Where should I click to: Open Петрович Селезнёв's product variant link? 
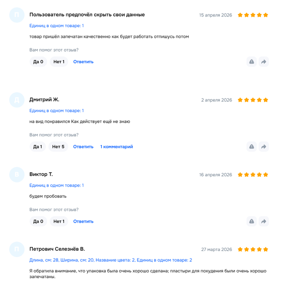pyautogui.click(x=111, y=260)
